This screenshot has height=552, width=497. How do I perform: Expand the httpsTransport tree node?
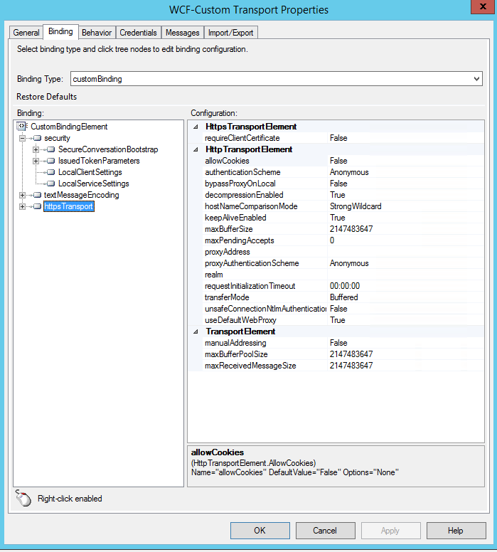click(22, 206)
